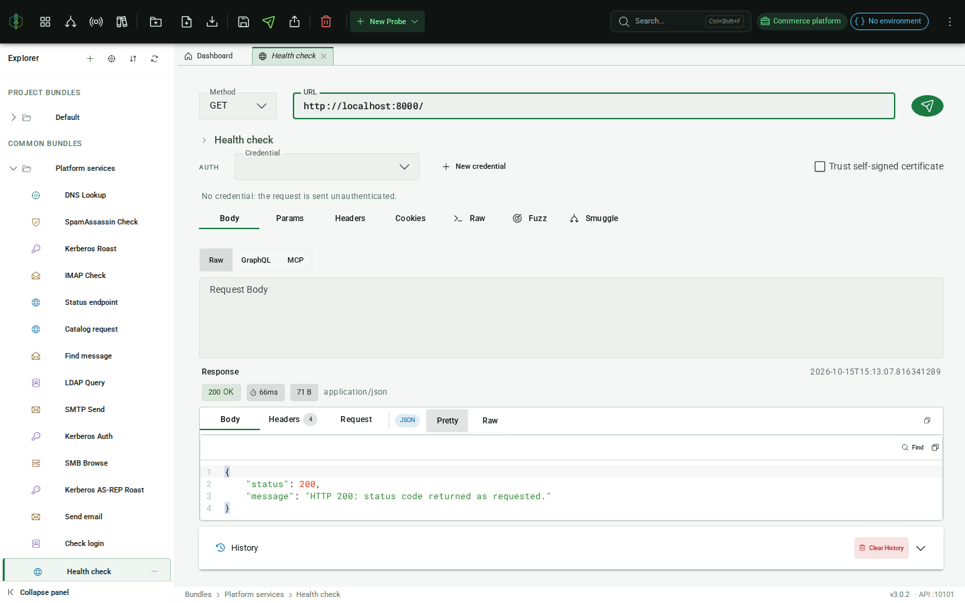Collapse the Platform services bundle

pos(13,168)
